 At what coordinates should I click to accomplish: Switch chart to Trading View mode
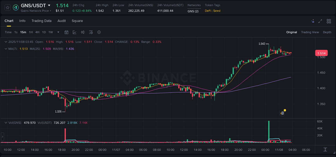coord(310,32)
